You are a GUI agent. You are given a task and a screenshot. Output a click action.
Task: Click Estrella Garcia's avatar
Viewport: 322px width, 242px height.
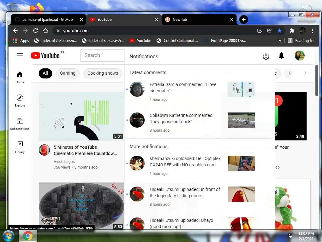pos(137,89)
